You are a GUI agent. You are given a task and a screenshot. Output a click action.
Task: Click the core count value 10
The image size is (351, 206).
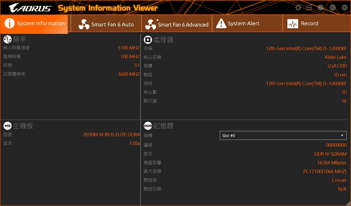pyautogui.click(x=344, y=92)
